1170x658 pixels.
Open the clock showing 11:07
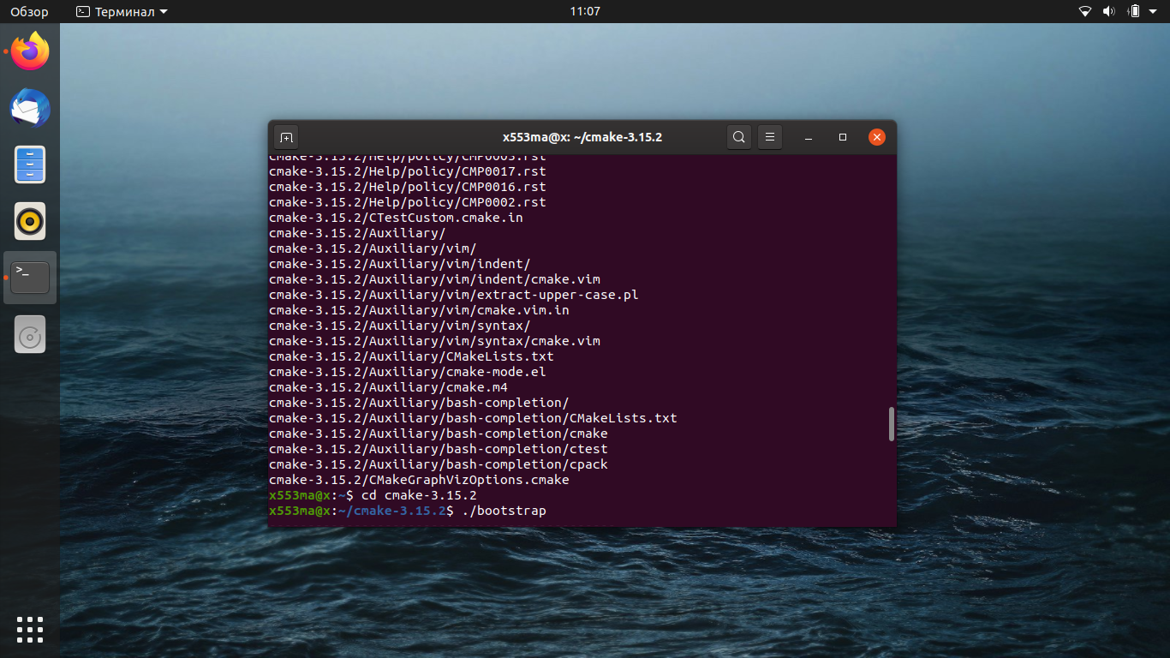tap(585, 12)
